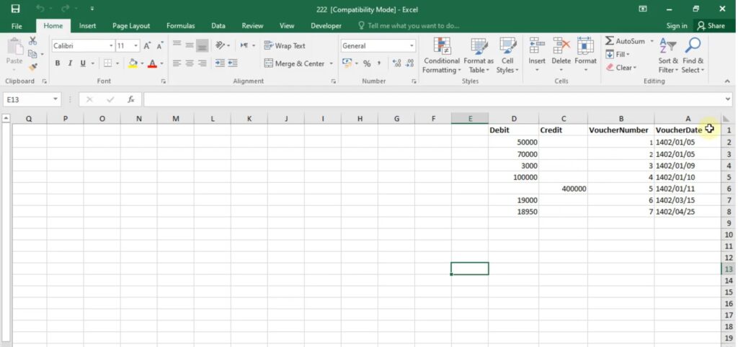Switch to the Insert tab

point(87,26)
